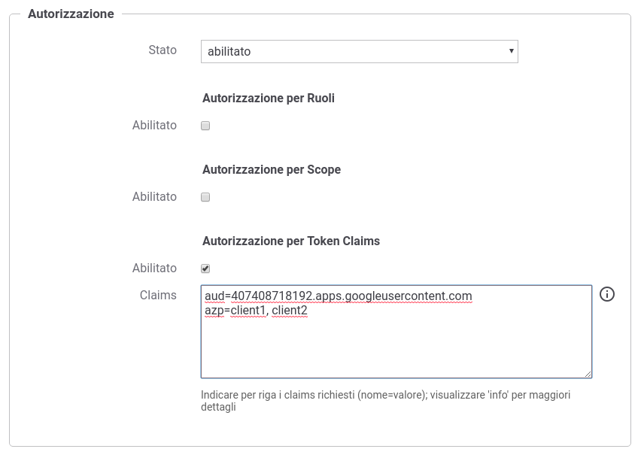This screenshot has height=452, width=644.
Task: Select the Autorizzazione per Token Claims heading
Action: click(291, 241)
